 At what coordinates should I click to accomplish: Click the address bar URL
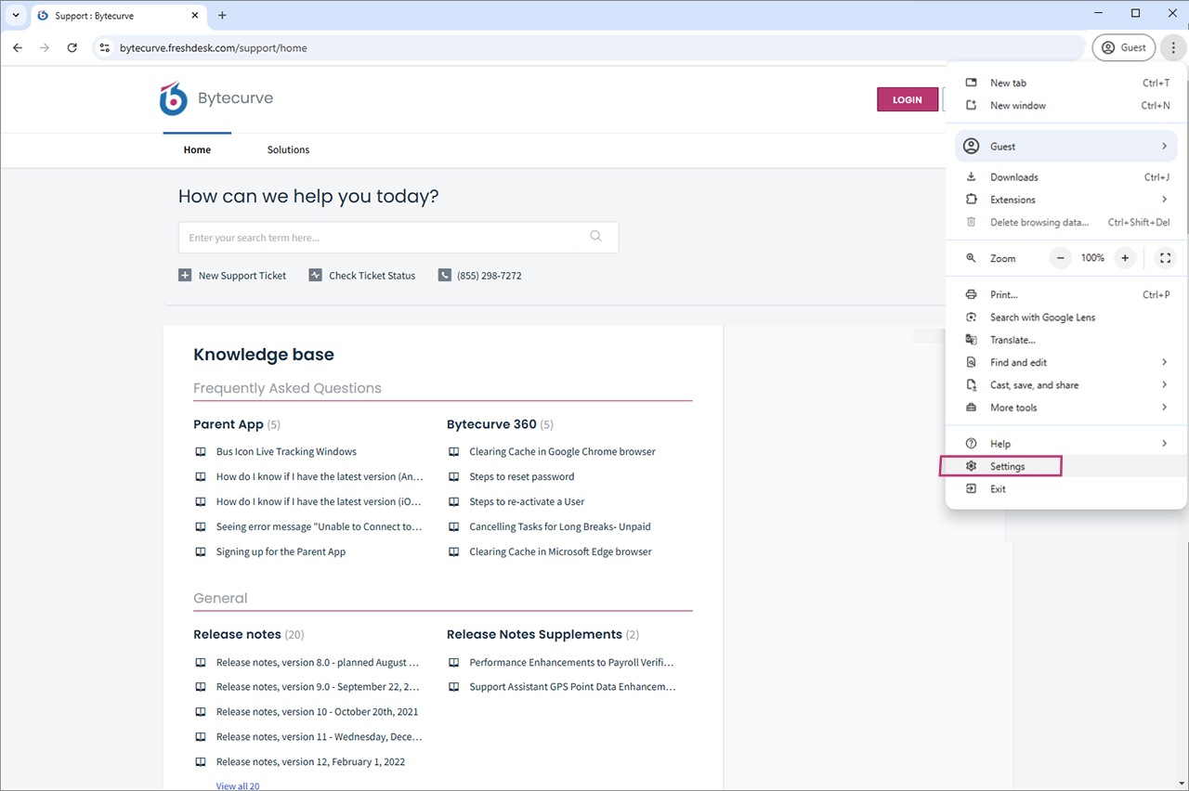pos(214,47)
